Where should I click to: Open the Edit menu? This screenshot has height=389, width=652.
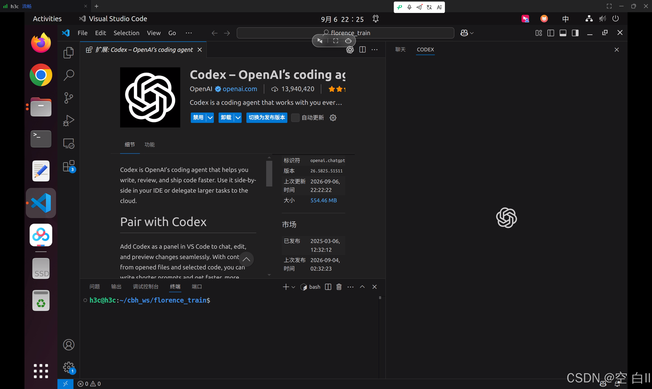point(100,33)
